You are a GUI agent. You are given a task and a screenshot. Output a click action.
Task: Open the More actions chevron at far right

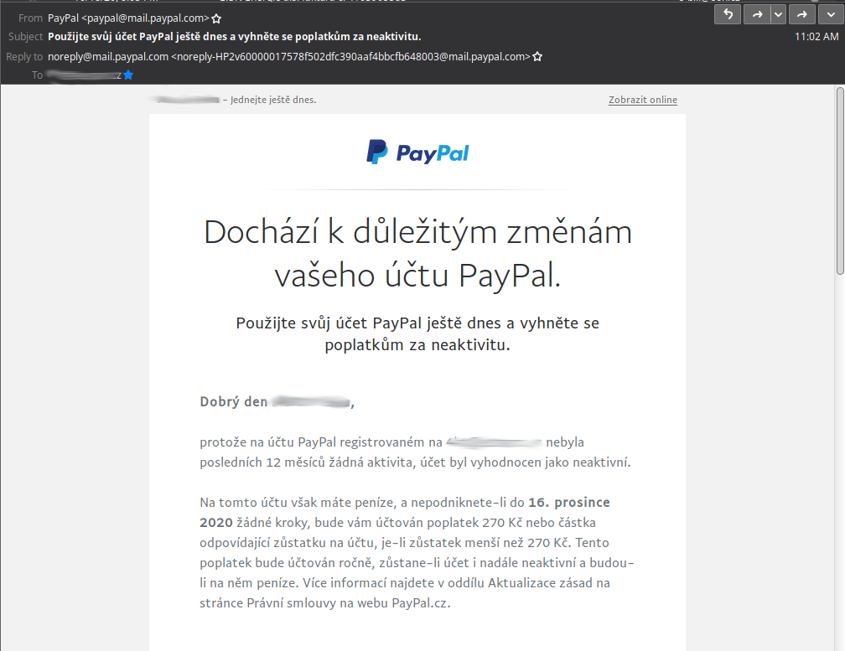tap(831, 14)
